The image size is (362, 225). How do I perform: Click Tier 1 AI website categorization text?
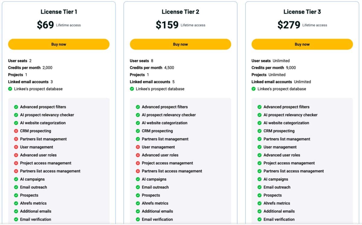pyautogui.click(x=43, y=123)
